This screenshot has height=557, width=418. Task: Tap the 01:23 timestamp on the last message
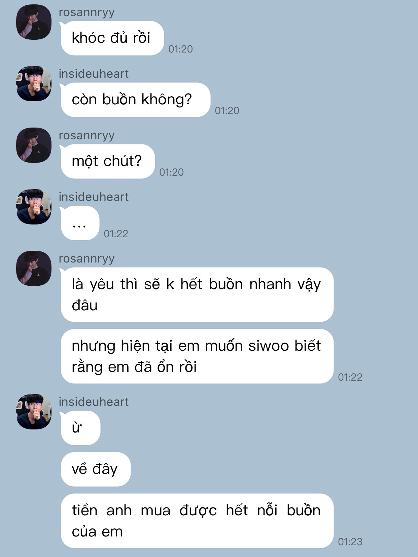[x=350, y=542]
